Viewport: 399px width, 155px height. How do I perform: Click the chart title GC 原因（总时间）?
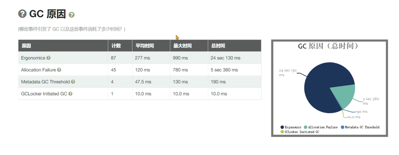328,46
